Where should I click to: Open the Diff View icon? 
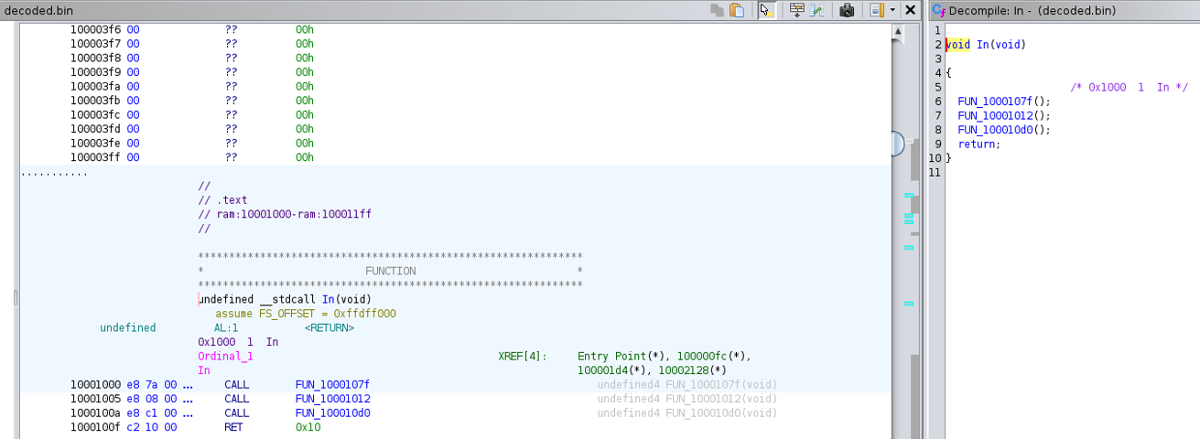[x=816, y=10]
